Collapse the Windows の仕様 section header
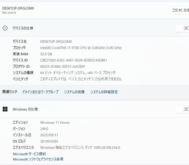This screenshot has height=165, width=189. point(94,109)
